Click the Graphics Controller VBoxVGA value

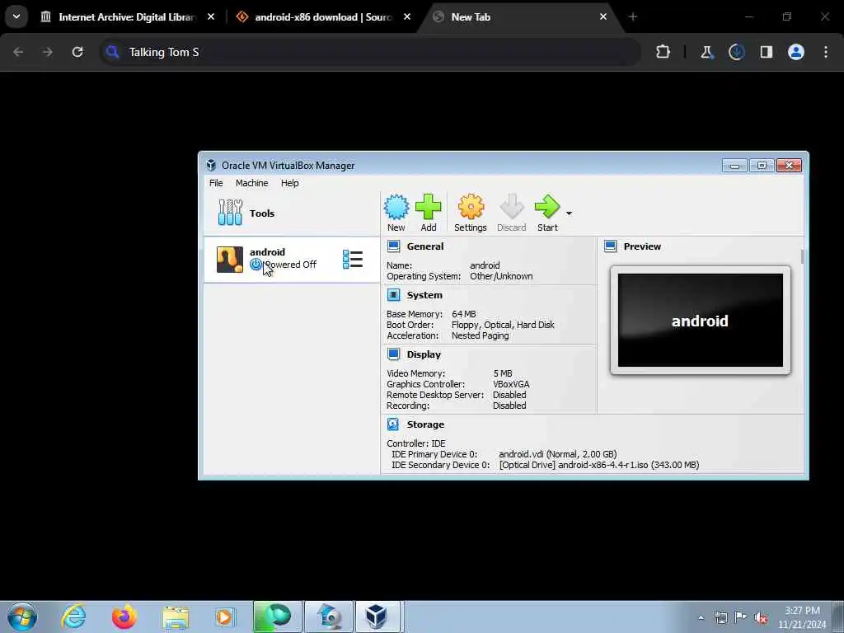[511, 384]
